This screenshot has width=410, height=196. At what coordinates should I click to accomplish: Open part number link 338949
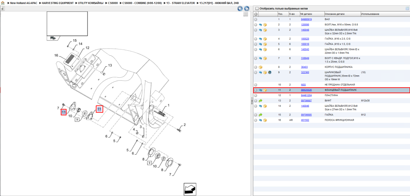305,58
